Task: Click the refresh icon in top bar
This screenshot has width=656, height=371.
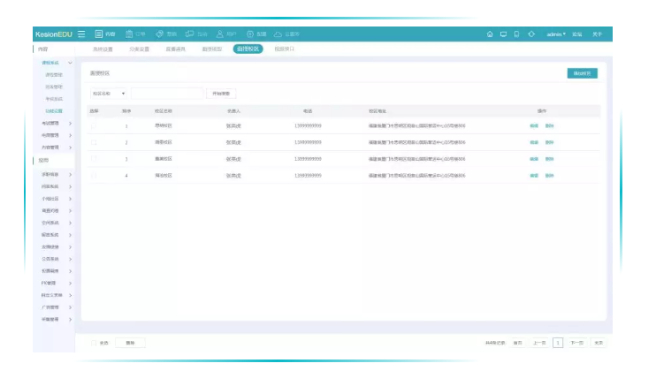Action: (530, 34)
